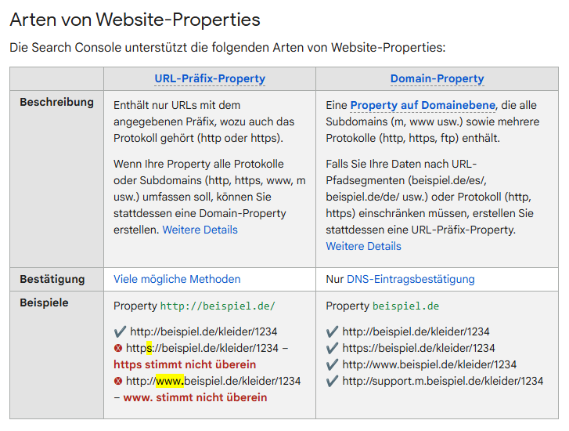Click the green code 'http://beispiel.de/'
The height and width of the screenshot is (431, 569).
click(218, 306)
